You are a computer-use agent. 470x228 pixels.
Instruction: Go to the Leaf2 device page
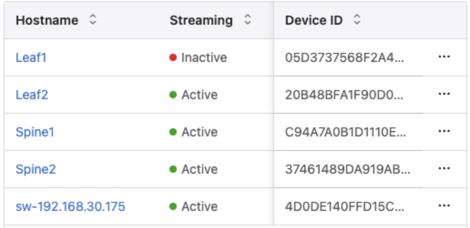pyautogui.click(x=32, y=95)
